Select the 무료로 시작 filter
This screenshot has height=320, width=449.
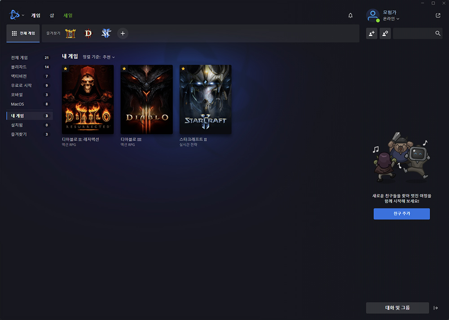pyautogui.click(x=30, y=86)
